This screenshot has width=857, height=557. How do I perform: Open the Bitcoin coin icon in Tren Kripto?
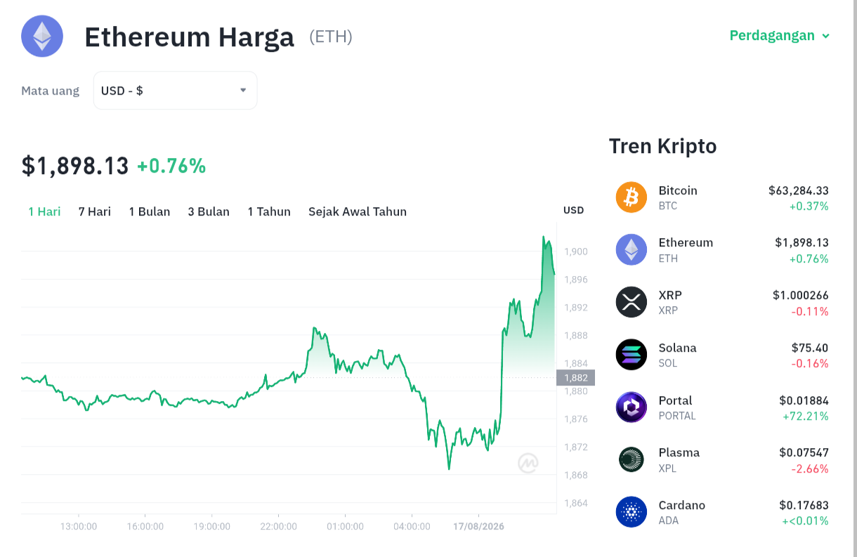pyautogui.click(x=632, y=197)
